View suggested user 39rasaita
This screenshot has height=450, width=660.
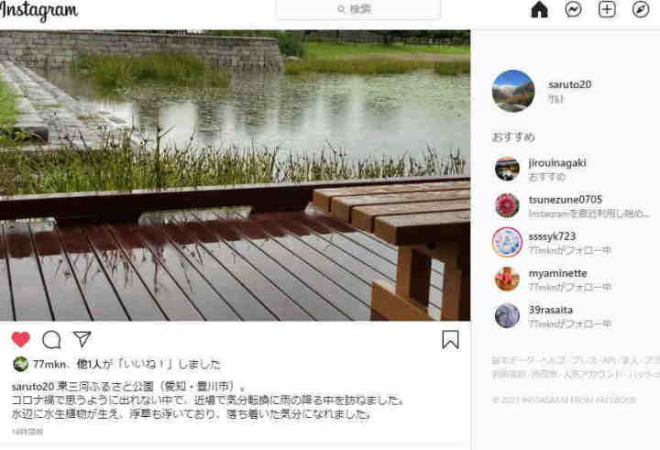coord(551,311)
